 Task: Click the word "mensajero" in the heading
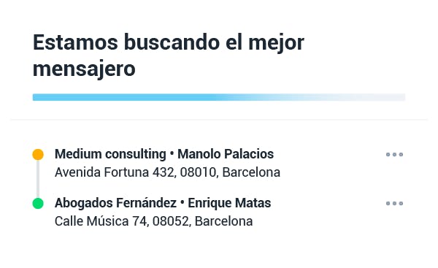(x=84, y=69)
